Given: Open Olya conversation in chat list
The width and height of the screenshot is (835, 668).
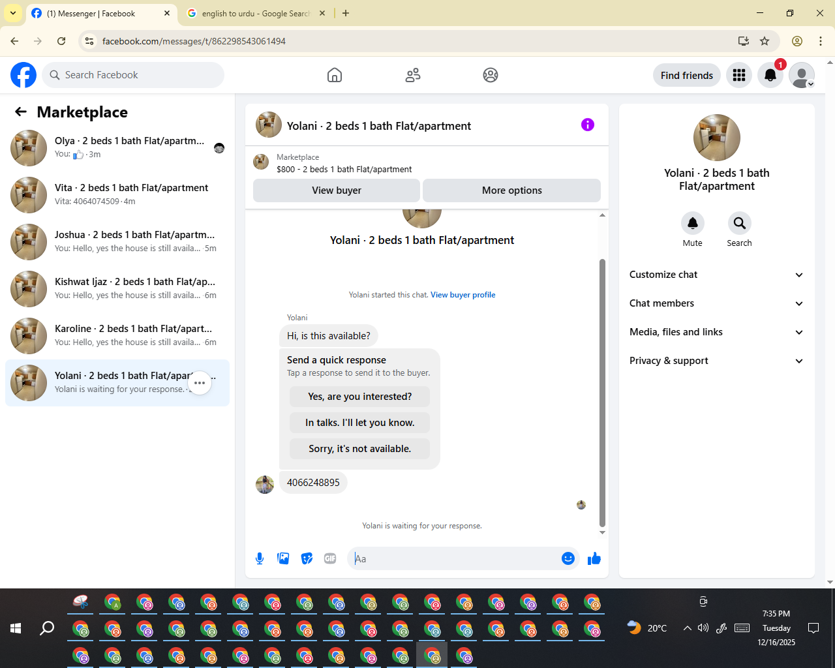Looking at the screenshot, I should [117, 148].
